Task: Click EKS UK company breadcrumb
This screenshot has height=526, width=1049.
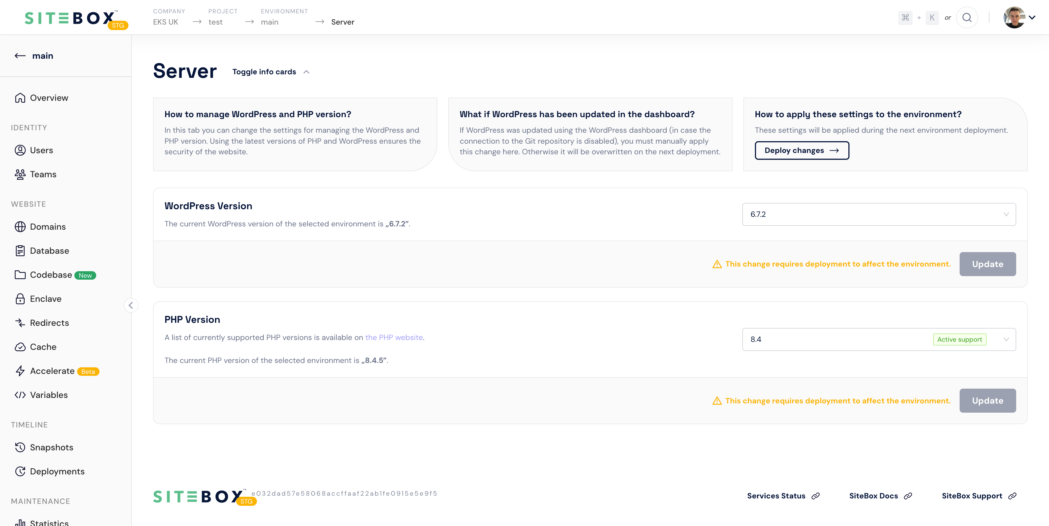Action: click(165, 22)
